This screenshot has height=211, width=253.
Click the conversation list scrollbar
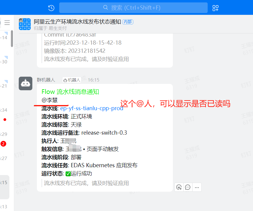pos(12,39)
